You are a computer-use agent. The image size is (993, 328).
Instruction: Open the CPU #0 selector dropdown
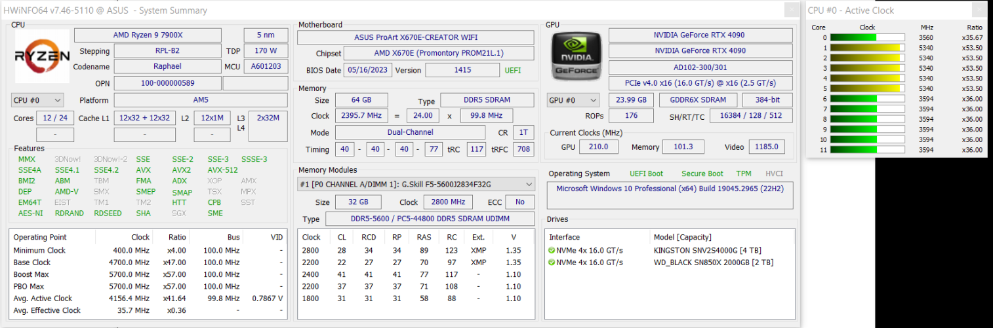(37, 100)
